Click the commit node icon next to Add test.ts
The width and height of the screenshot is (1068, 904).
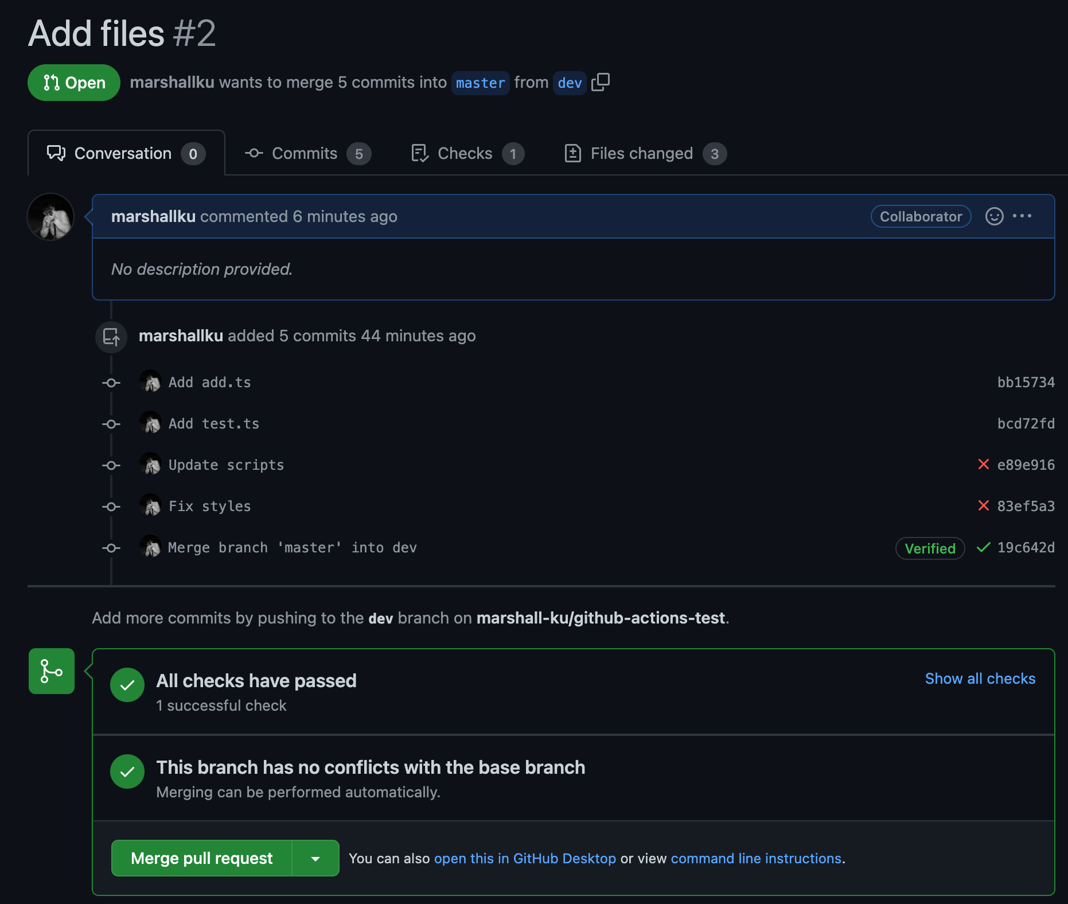[x=111, y=424]
